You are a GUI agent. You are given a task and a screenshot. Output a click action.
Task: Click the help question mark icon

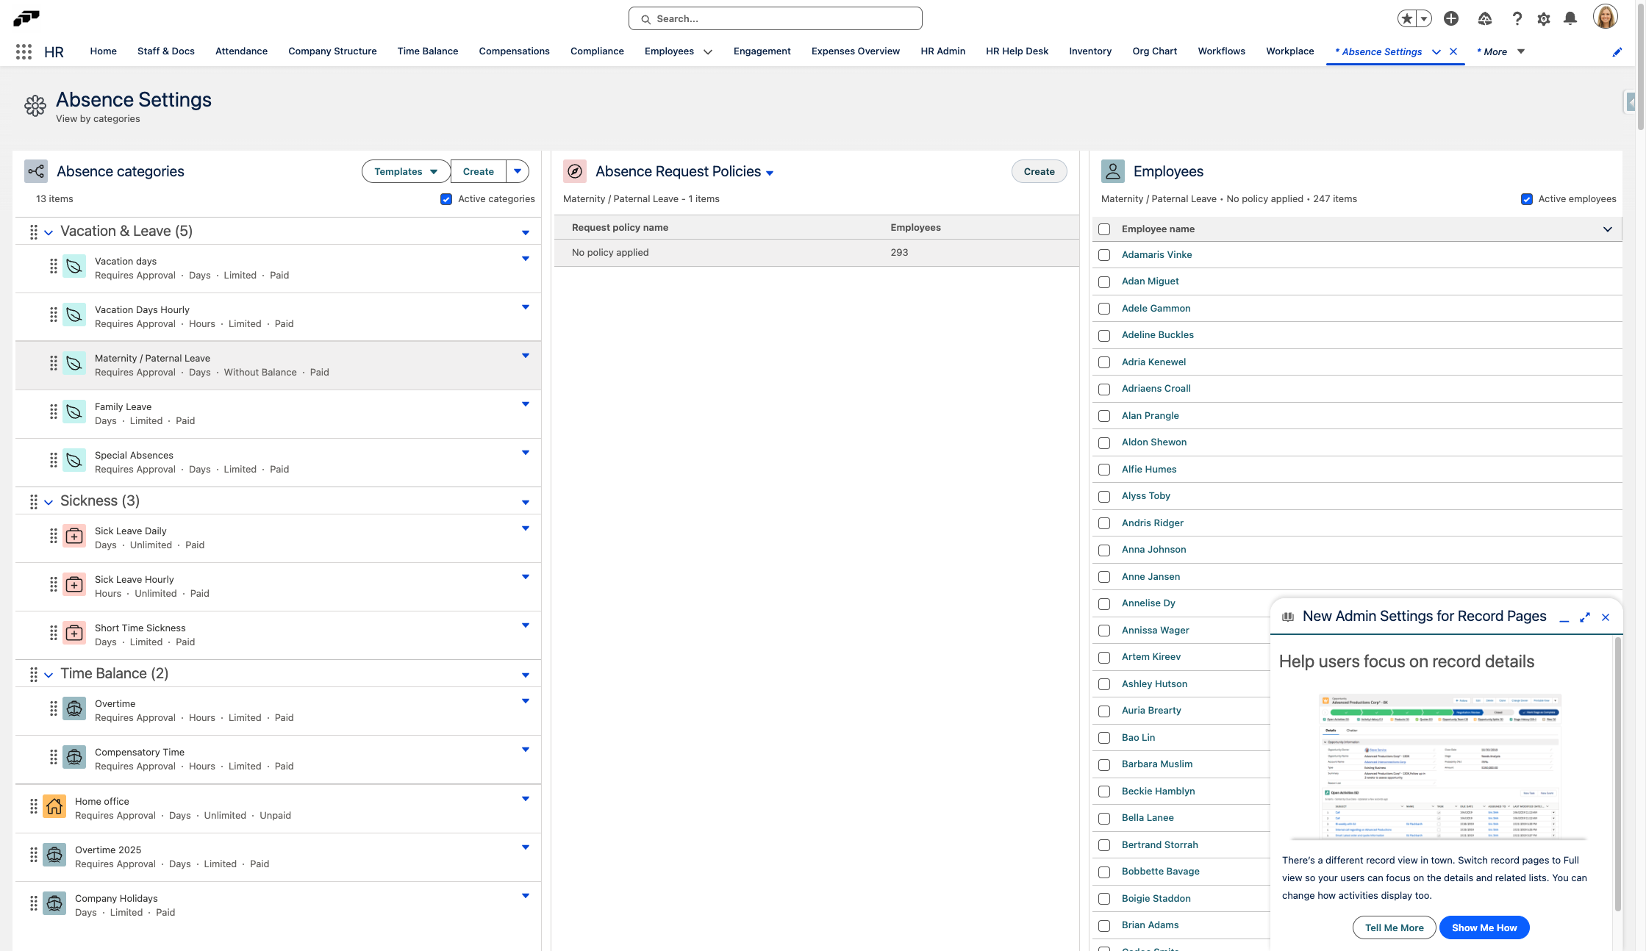point(1517,19)
